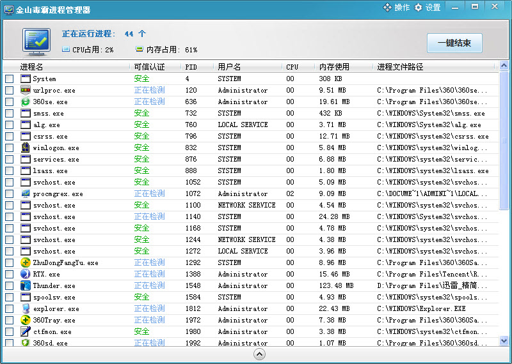Screen dimensions: 512x364
Task: Sort by 内存使用 column header
Action: [334, 67]
